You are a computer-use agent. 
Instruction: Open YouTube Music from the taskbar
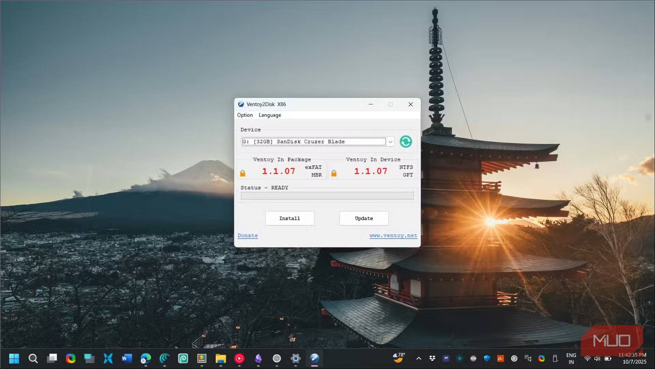(240, 358)
